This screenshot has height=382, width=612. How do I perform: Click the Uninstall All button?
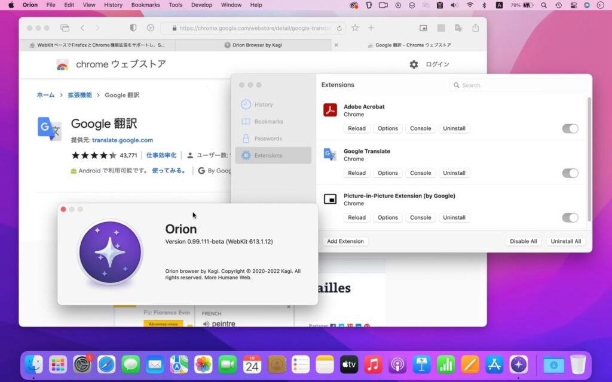point(565,241)
